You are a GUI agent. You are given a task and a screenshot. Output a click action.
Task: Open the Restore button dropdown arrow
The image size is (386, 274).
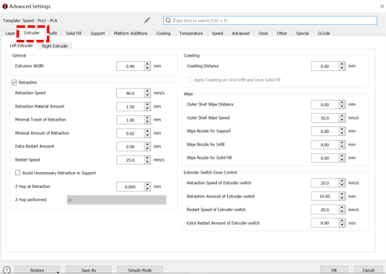[58, 272]
